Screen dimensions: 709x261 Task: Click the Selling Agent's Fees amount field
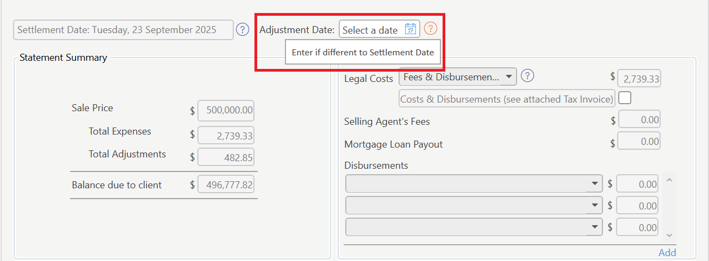pyautogui.click(x=639, y=120)
